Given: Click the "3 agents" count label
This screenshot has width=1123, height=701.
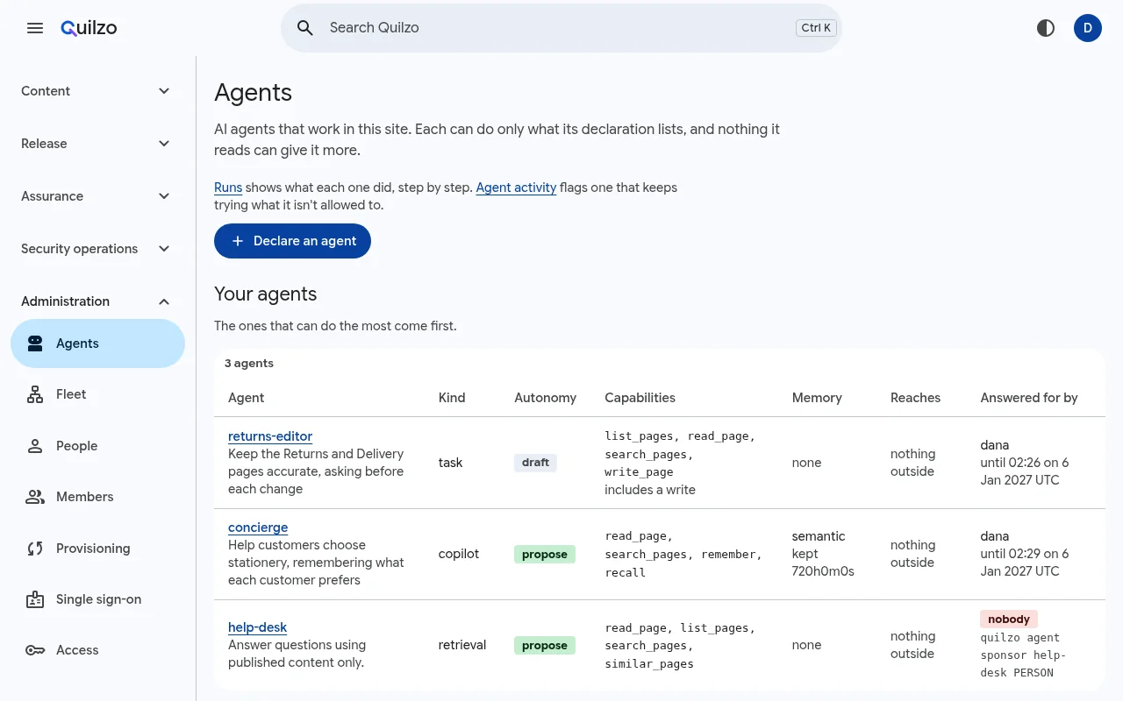Looking at the screenshot, I should (x=249, y=364).
